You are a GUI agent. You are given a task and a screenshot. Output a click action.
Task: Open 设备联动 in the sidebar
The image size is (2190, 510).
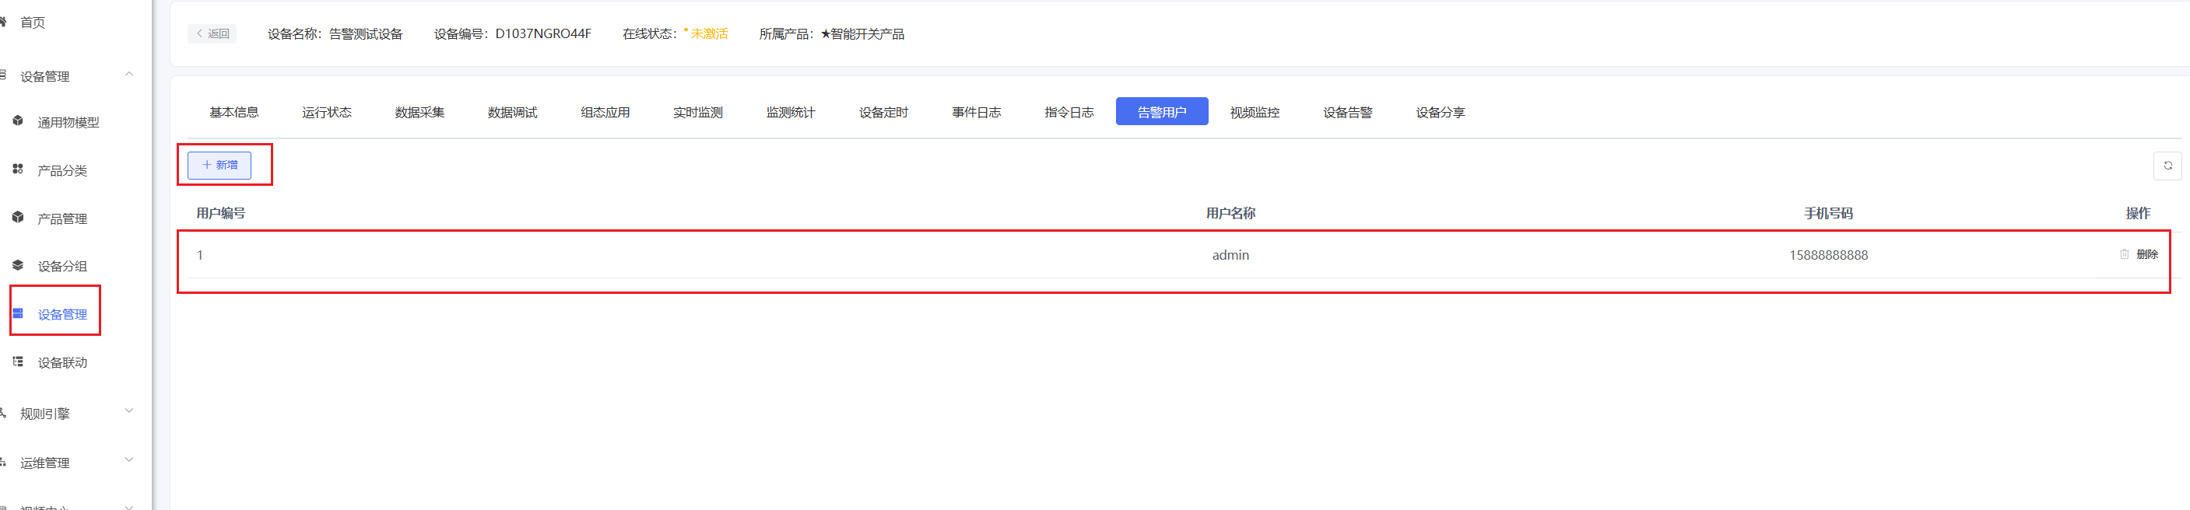(62, 363)
